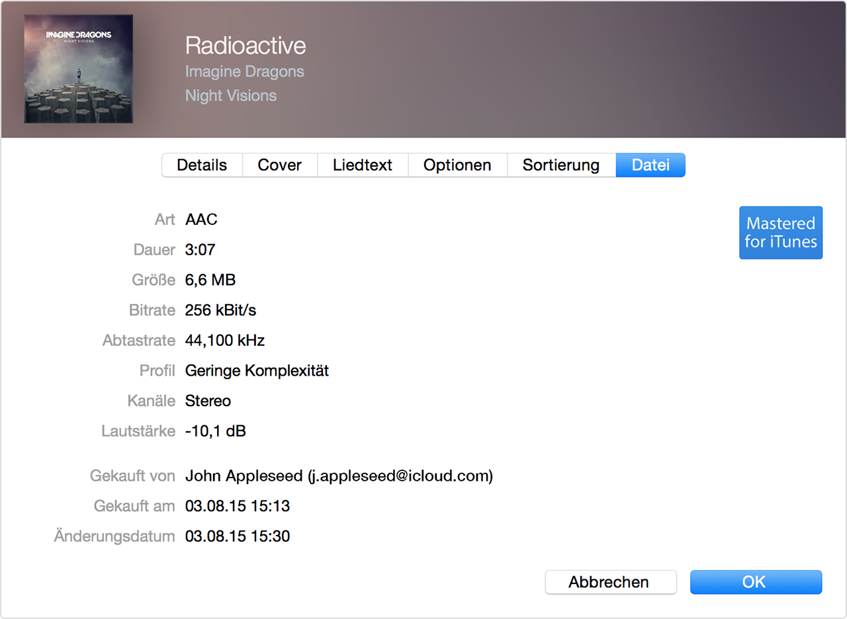Click the Art label
This screenshot has width=847, height=619.
165,220
